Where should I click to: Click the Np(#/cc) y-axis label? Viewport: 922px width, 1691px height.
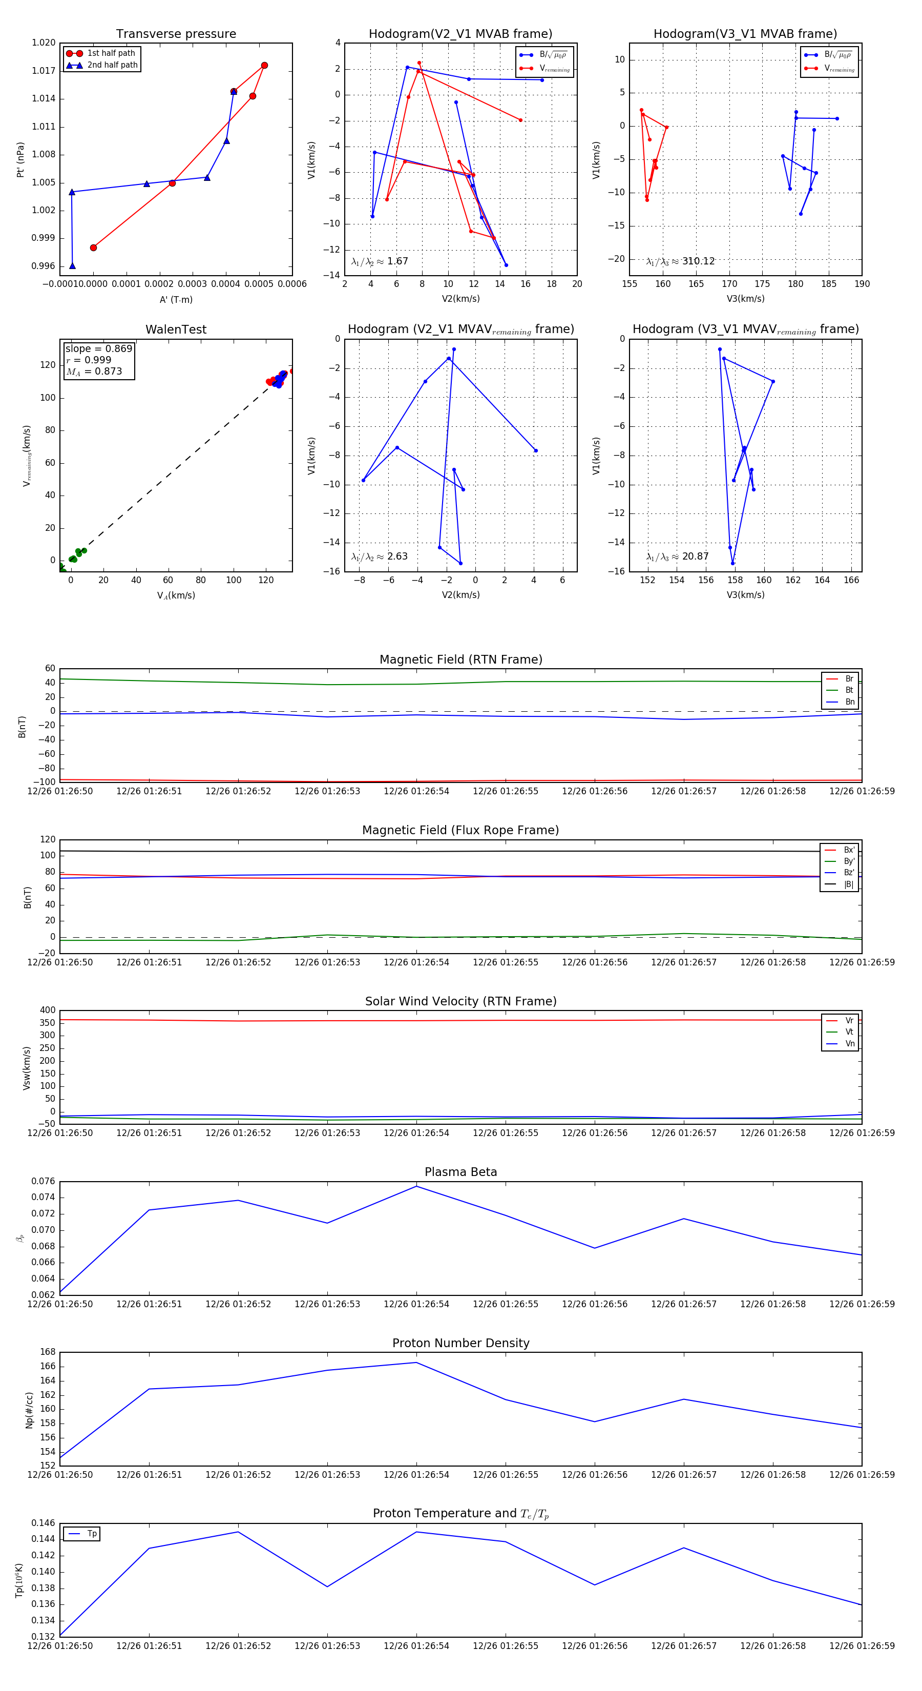(29, 1410)
